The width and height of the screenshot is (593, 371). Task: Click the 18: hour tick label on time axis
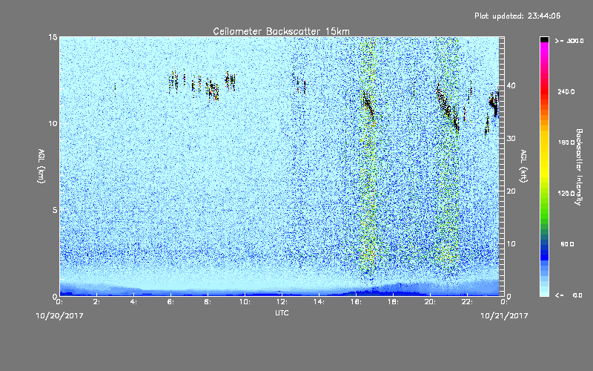coord(393,302)
